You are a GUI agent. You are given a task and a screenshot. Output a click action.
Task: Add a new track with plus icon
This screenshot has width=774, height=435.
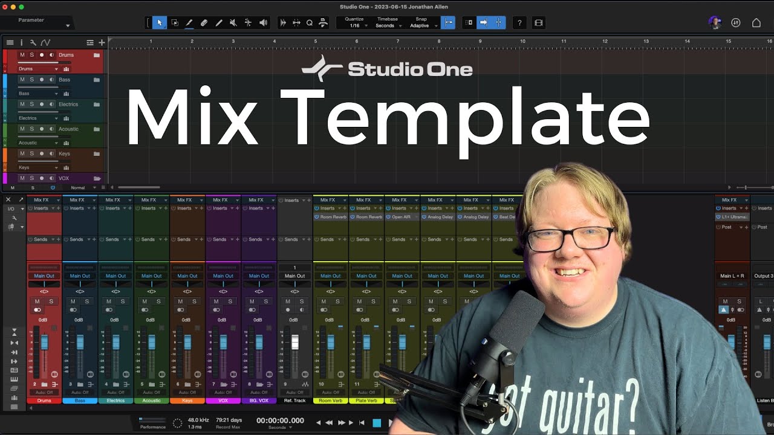(102, 43)
